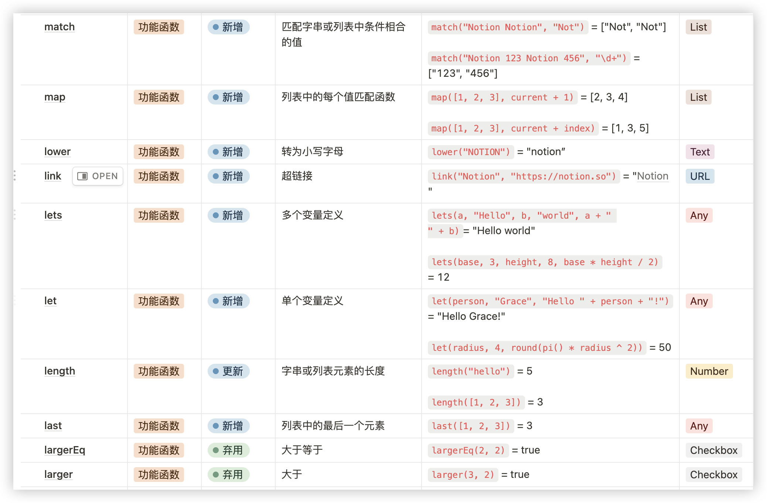Follow the Notion hyperlink in the link formula result
This screenshot has width=767, height=503.
click(652, 176)
